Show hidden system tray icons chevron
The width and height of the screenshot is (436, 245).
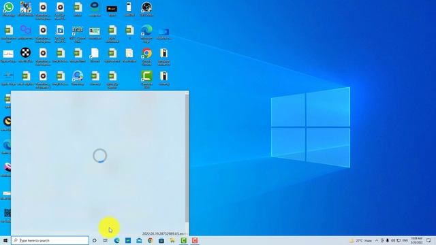(x=377, y=240)
